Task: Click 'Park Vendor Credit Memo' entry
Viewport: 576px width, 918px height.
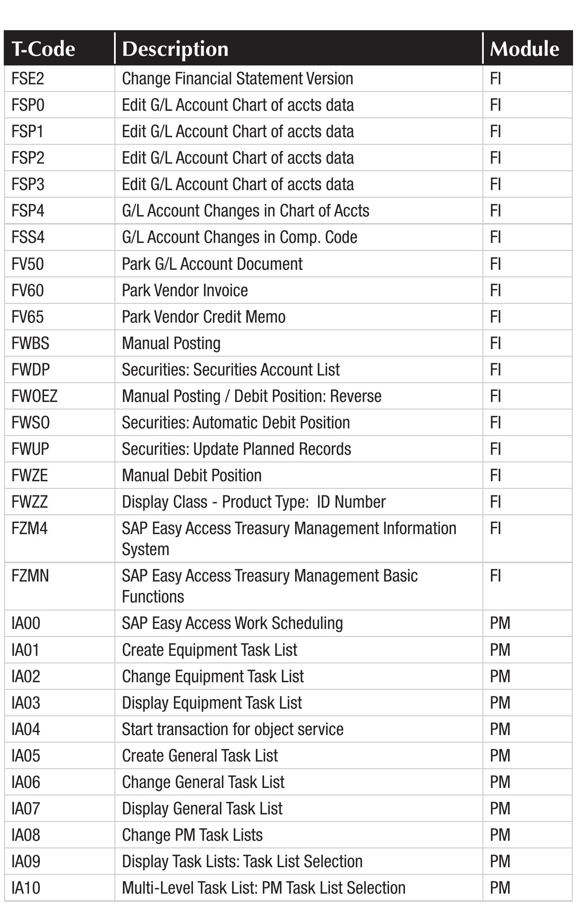Action: point(204,317)
